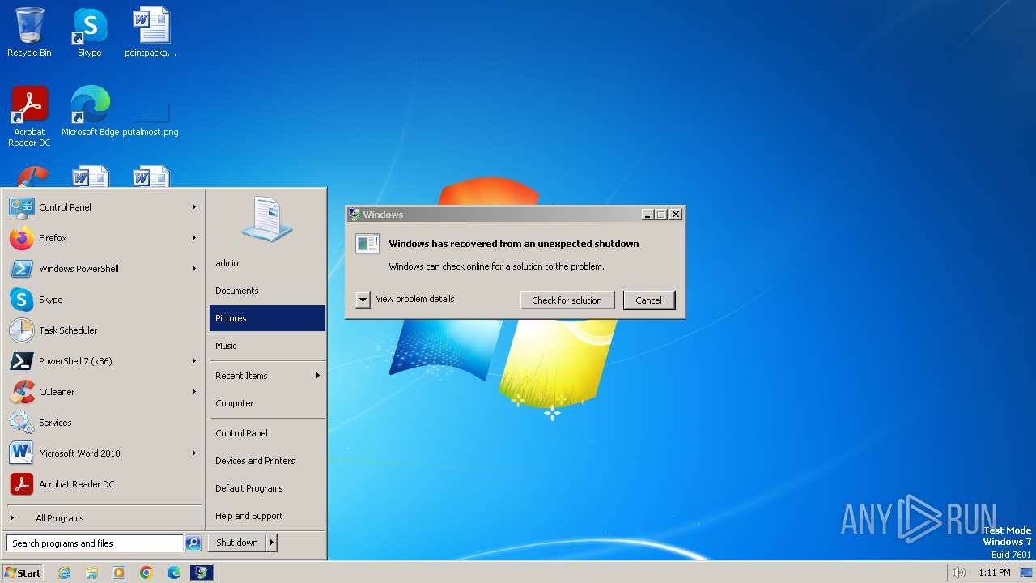
Task: Click the CCleaner icon in Start menu
Action: pyautogui.click(x=22, y=392)
